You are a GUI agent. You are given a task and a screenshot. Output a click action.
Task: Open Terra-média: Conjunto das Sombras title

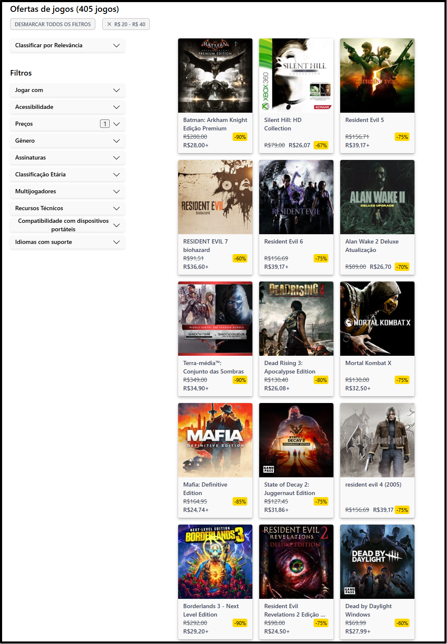coord(214,367)
